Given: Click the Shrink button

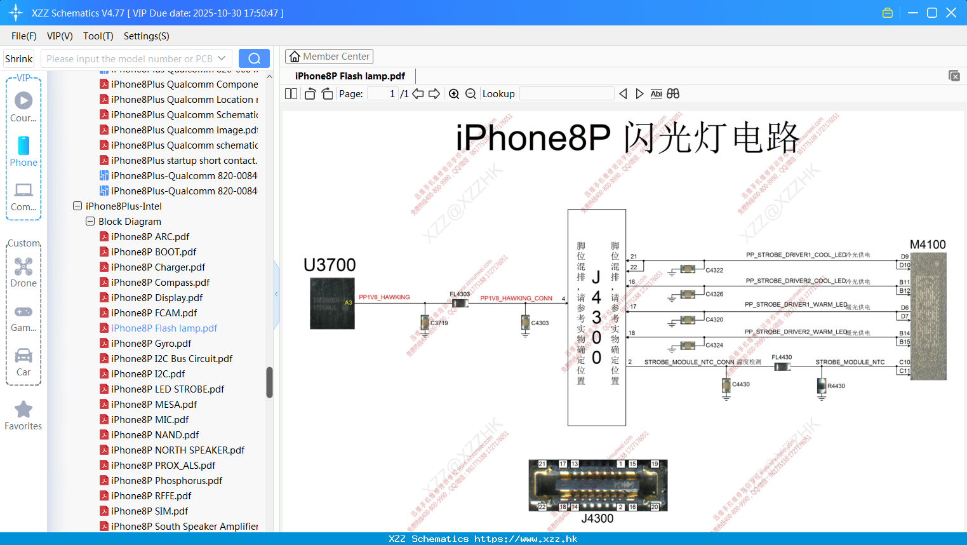Looking at the screenshot, I should point(18,58).
